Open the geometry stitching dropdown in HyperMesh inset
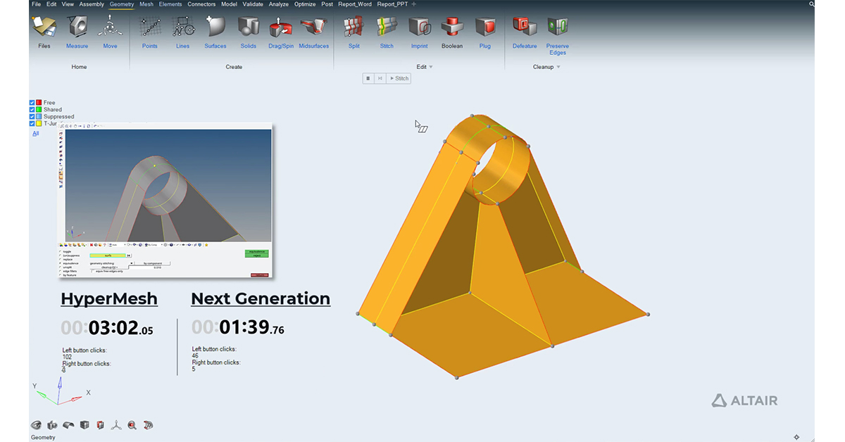This screenshot has width=845, height=442. [x=131, y=263]
